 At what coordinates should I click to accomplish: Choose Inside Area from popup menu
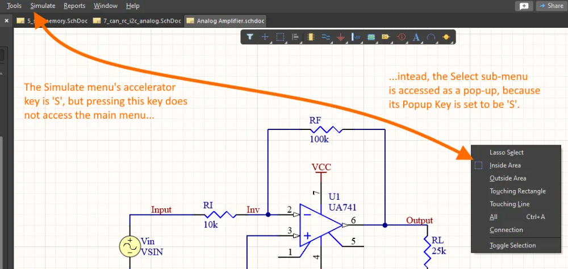[516, 166]
